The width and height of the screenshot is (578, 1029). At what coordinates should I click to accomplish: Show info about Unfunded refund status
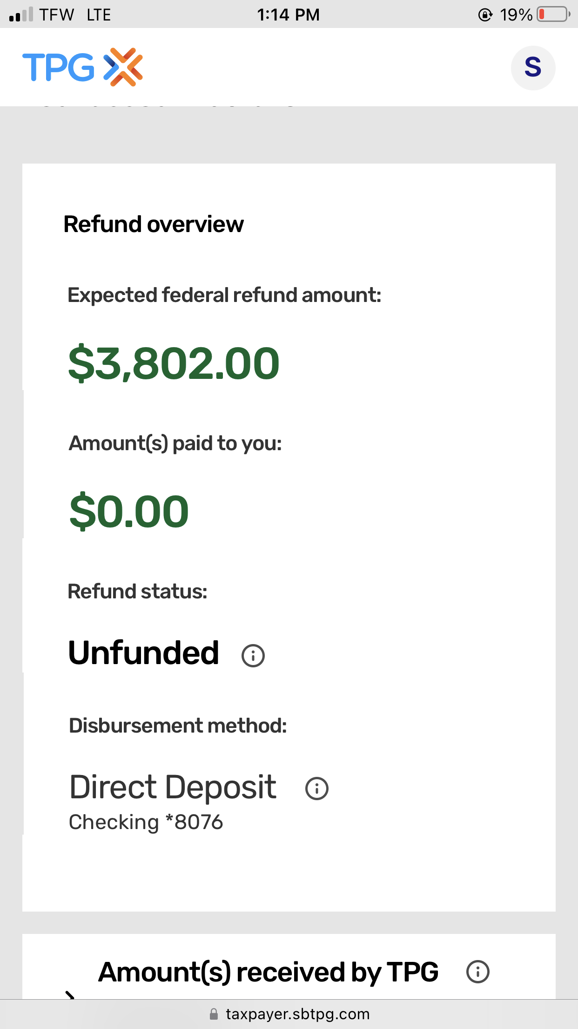(x=253, y=656)
